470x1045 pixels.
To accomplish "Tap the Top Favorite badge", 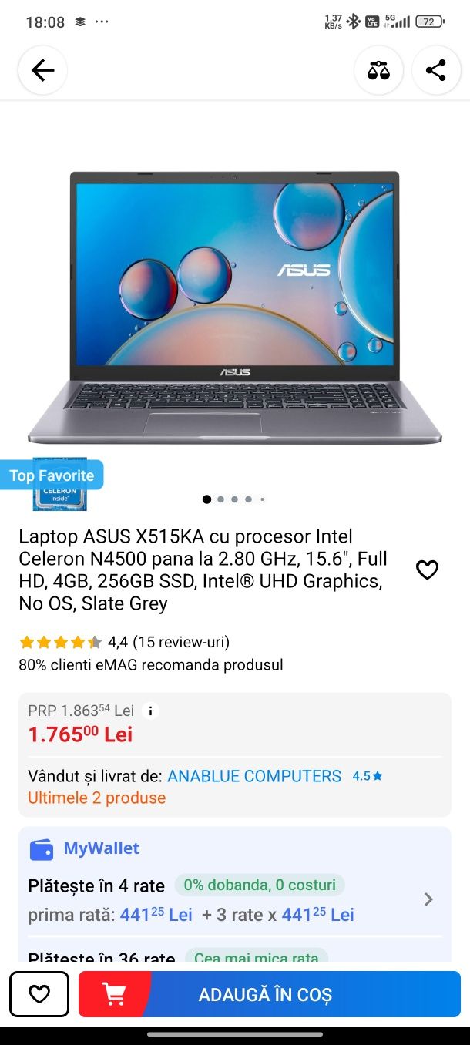I will coord(52,475).
